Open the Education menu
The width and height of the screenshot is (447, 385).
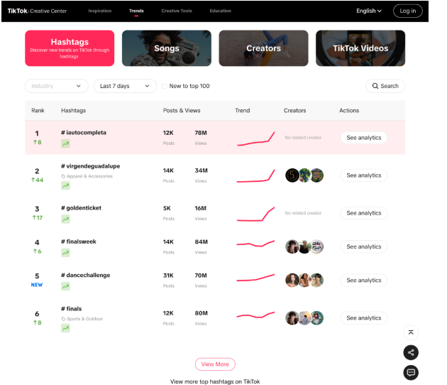tap(221, 11)
